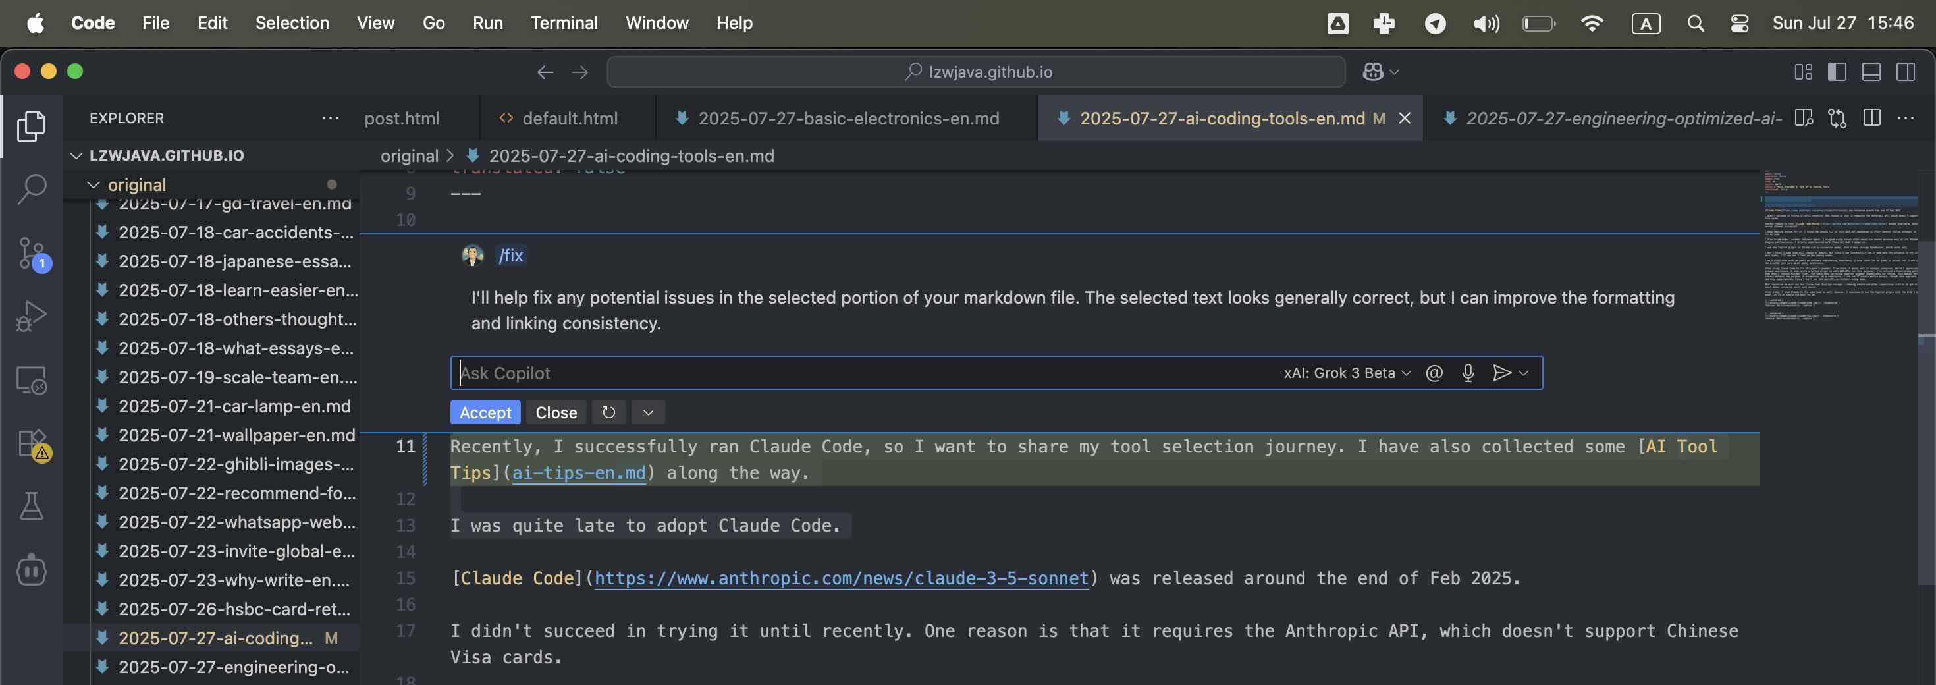Viewport: 1936px width, 685px height.
Task: Click the lzwjava.github.io command center search
Action: 977,71
